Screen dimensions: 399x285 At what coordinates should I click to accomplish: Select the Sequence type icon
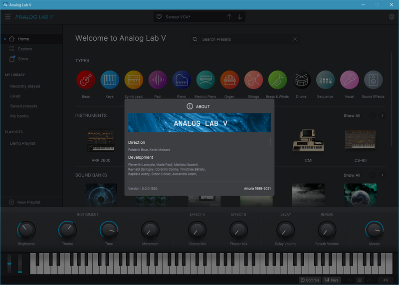(x=325, y=80)
